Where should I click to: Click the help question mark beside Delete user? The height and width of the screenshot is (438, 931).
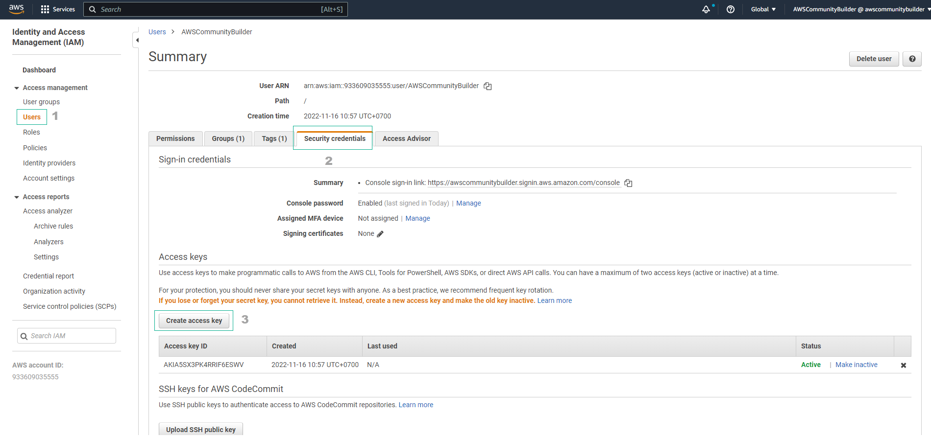point(912,59)
